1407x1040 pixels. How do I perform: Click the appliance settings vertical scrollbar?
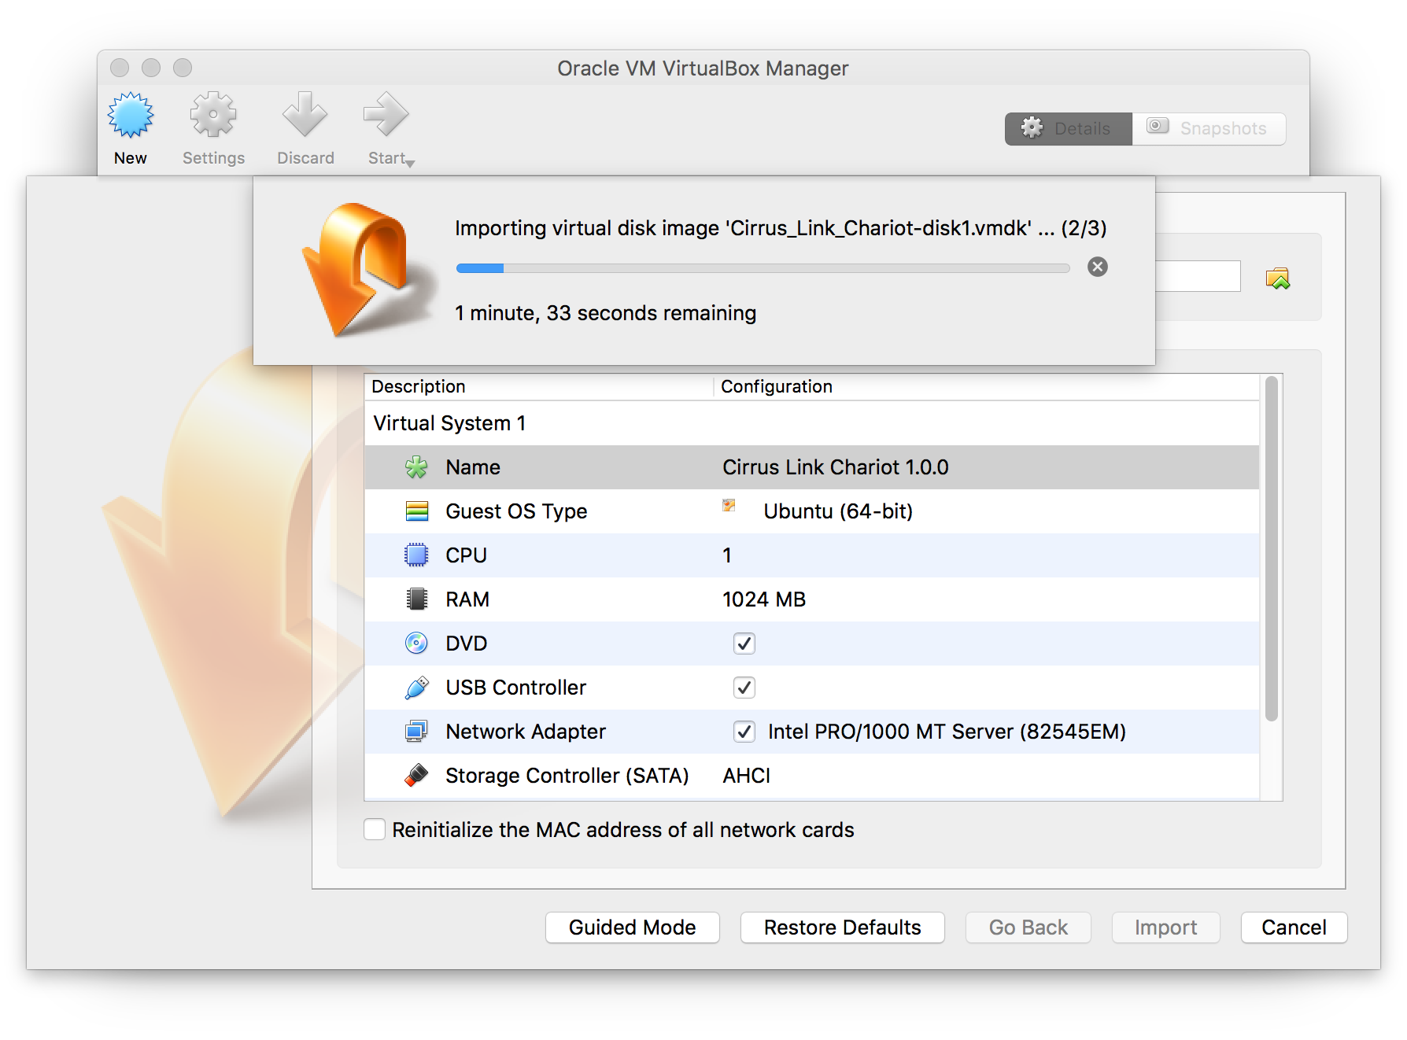(1271, 549)
